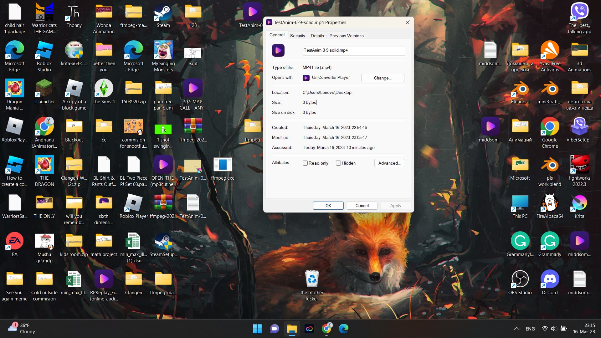Viewport: 601px width, 338px height.
Task: Check the Hidden attribute checkbox
Action: pos(338,163)
